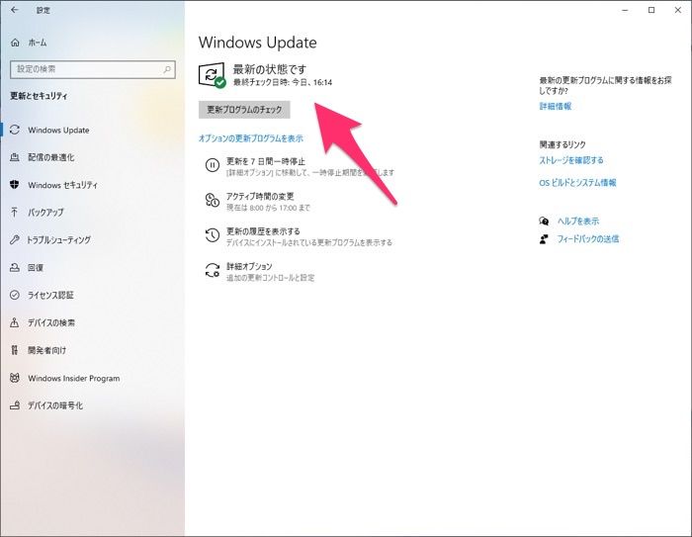Click the 最新の状態です heading
The image size is (692, 537).
pyautogui.click(x=269, y=69)
